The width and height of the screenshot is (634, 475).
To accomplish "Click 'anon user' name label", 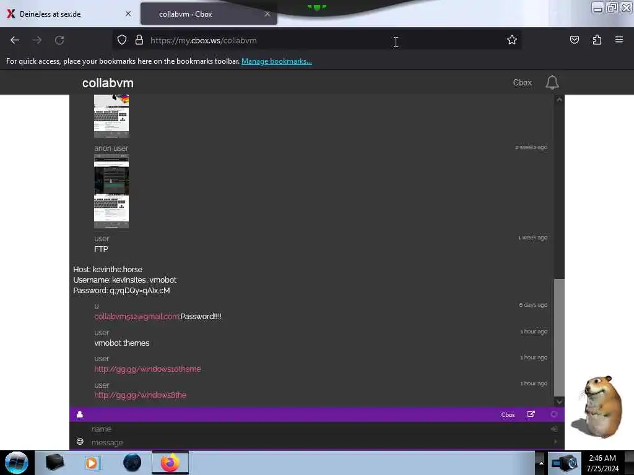I will pyautogui.click(x=111, y=148).
